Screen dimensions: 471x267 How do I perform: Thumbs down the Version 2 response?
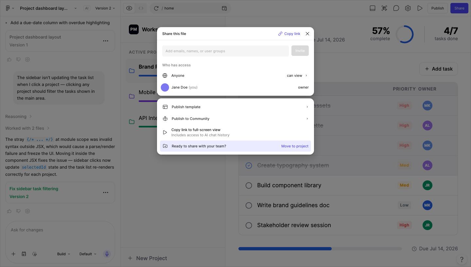click(x=18, y=211)
